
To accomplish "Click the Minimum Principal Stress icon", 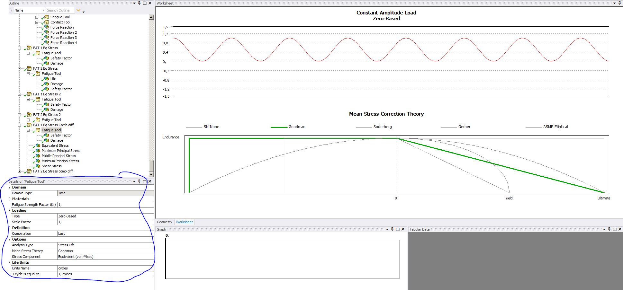I will (x=38, y=161).
